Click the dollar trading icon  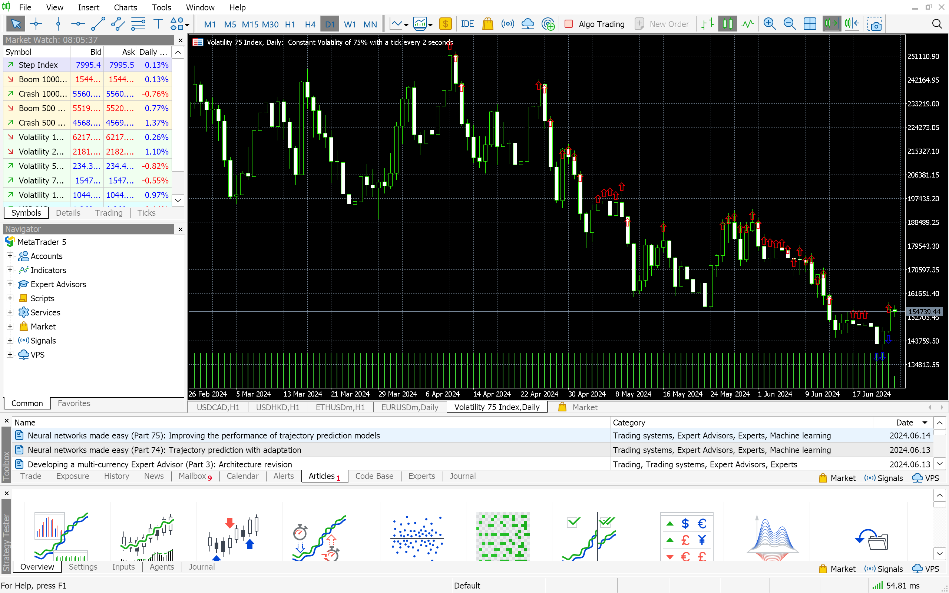click(446, 24)
